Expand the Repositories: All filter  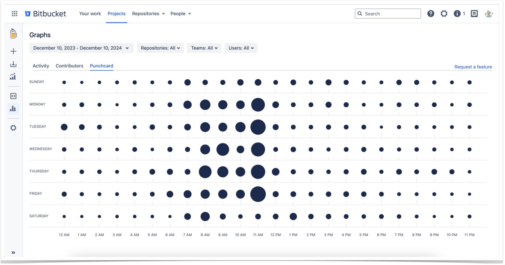coord(160,48)
